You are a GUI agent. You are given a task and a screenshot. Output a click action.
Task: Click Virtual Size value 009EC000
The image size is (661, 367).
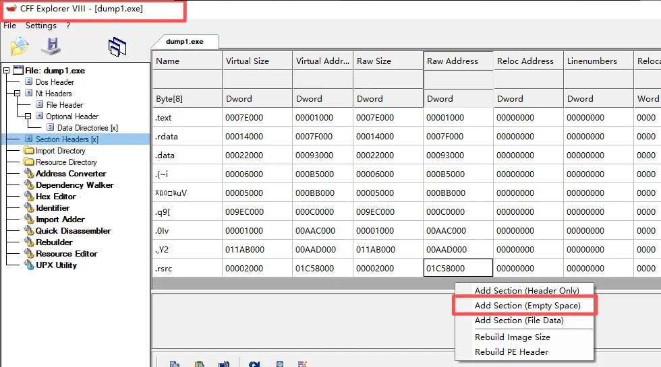click(257, 211)
